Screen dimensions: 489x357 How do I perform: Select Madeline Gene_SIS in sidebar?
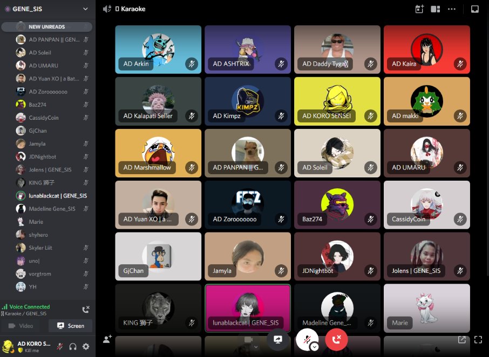point(52,209)
